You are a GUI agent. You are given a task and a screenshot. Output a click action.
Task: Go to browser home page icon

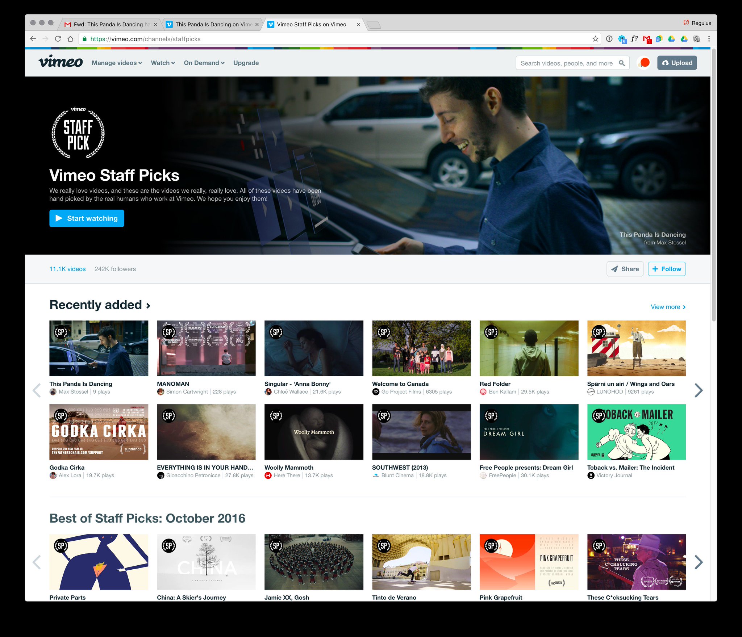click(x=70, y=39)
